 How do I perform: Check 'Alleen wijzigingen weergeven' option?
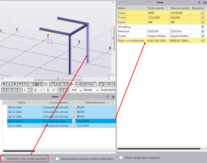click(x=121, y=157)
